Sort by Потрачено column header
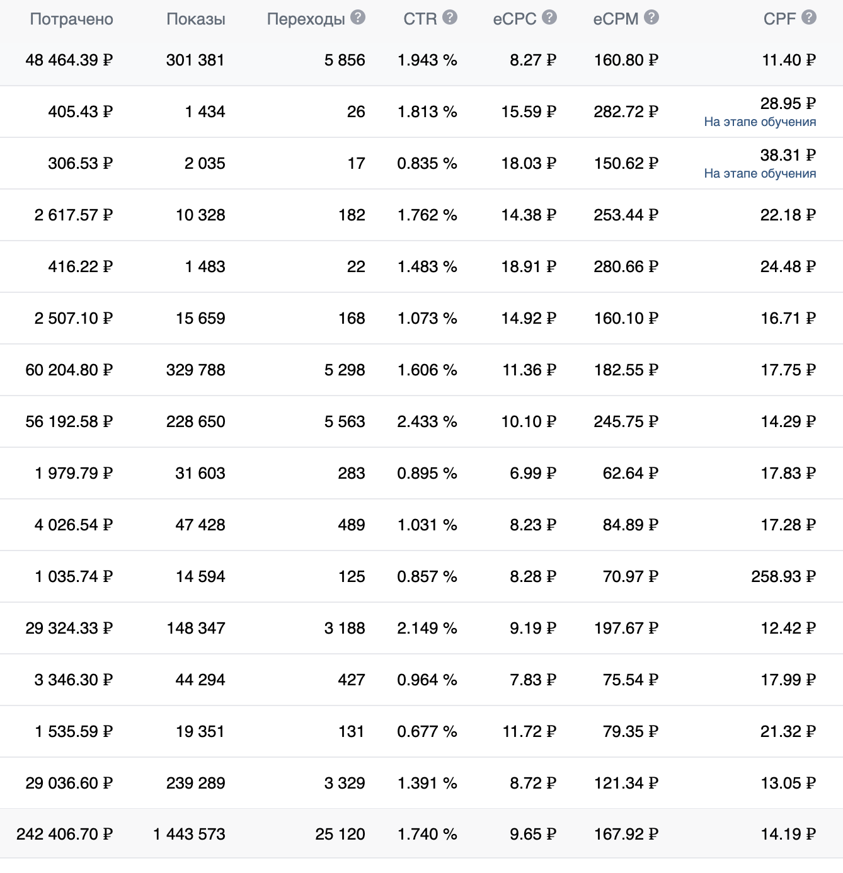843x873 pixels. [x=72, y=19]
